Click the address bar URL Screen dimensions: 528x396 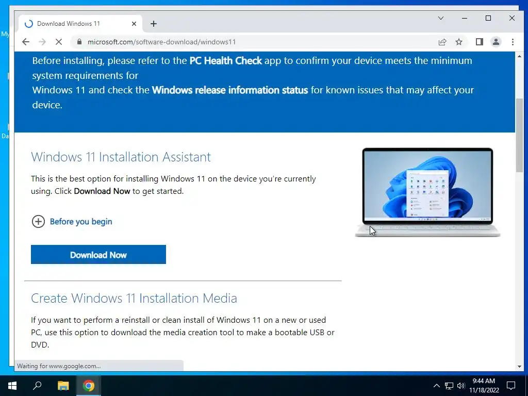pyautogui.click(x=161, y=42)
